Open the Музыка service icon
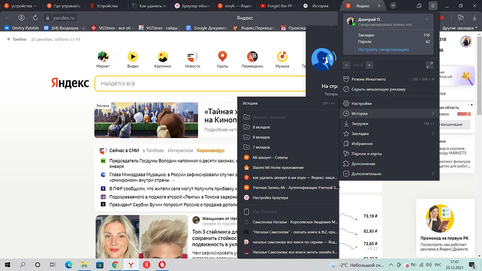Viewport: 482px width, 271px height. point(282,57)
